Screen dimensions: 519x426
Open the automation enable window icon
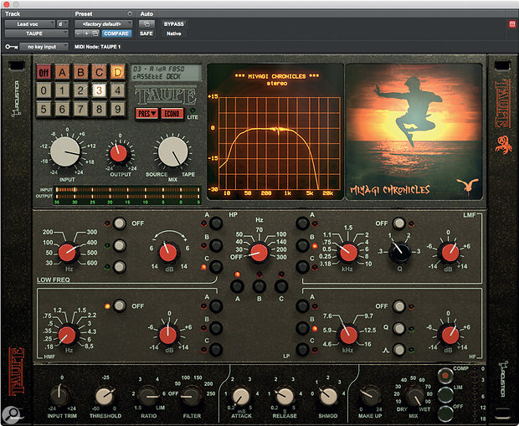click(x=146, y=23)
